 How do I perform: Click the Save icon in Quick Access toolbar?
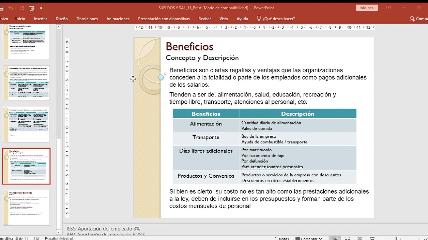point(1,8)
